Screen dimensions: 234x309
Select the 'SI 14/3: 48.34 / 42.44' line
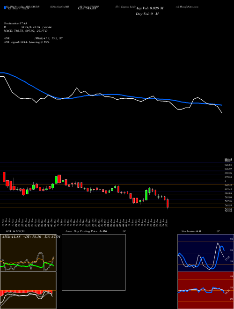point(37,27)
